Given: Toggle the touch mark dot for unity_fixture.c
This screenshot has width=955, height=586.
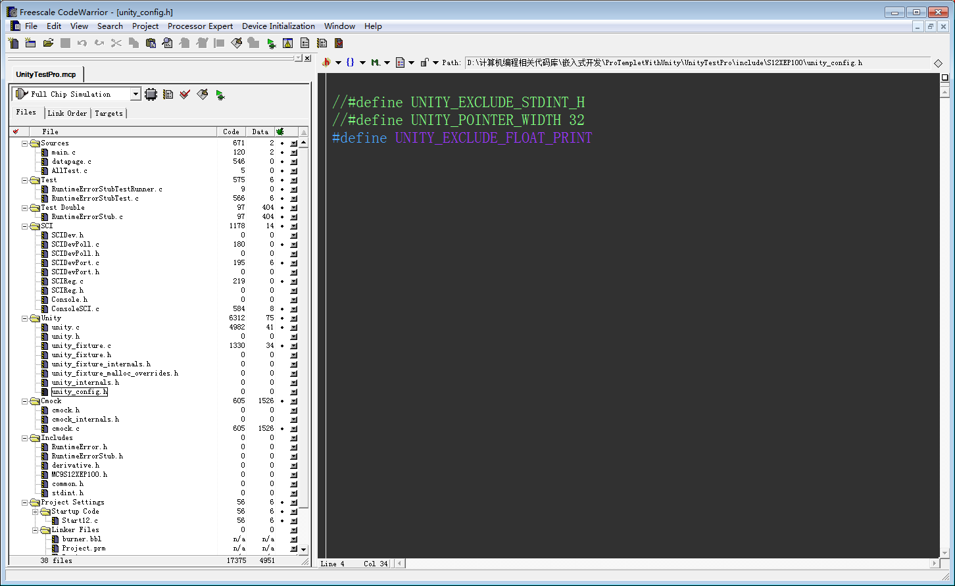Looking at the screenshot, I should click(x=282, y=345).
